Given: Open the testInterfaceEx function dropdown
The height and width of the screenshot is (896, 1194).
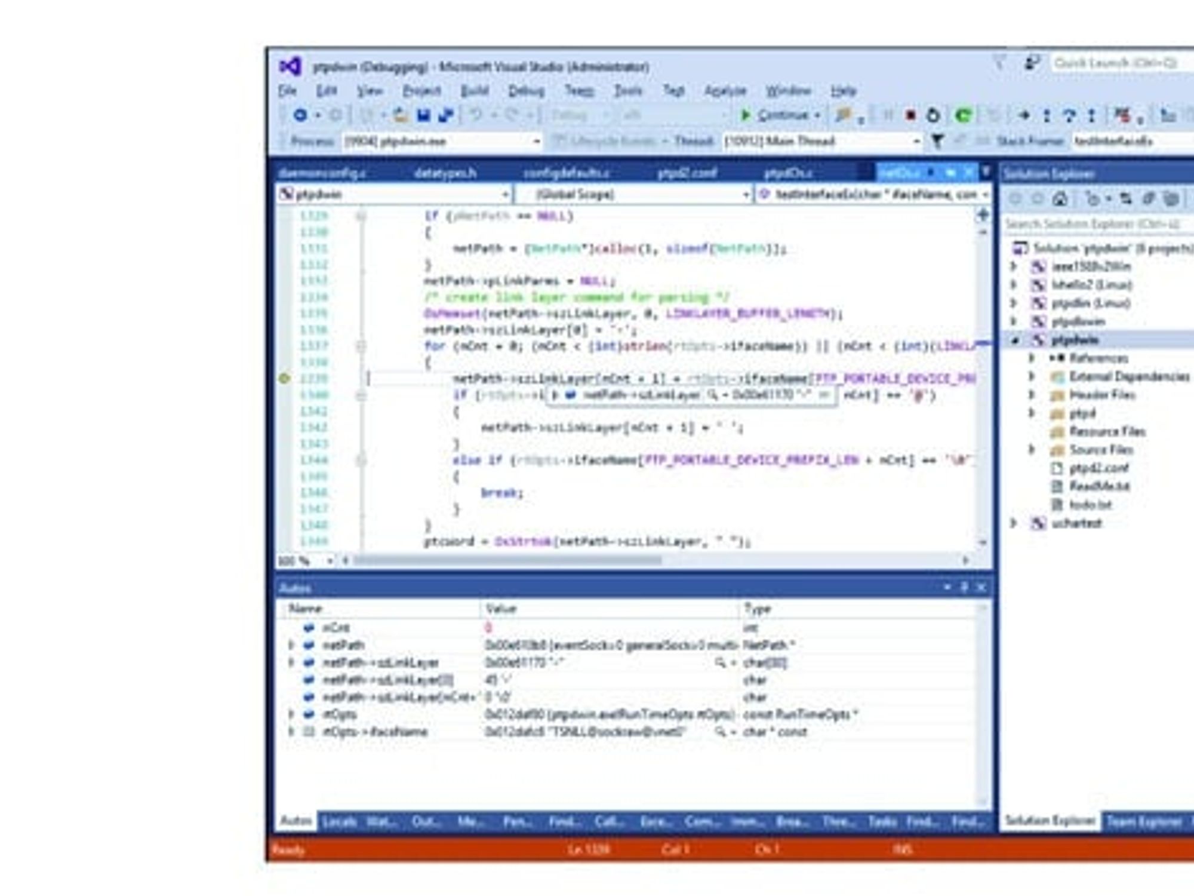Looking at the screenshot, I should click(x=873, y=194).
